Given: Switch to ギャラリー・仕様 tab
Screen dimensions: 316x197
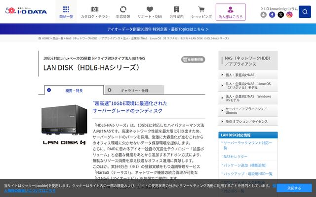Looking at the screenshot, I should [x=134, y=90].
